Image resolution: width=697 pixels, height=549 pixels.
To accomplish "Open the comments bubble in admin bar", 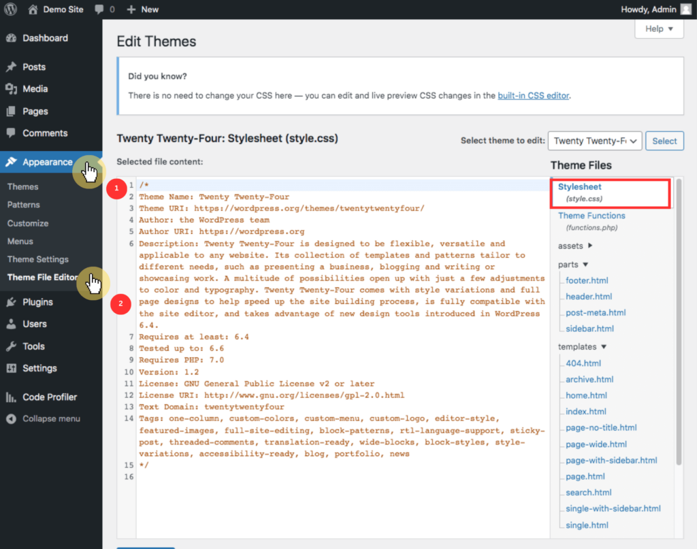I will (99, 10).
